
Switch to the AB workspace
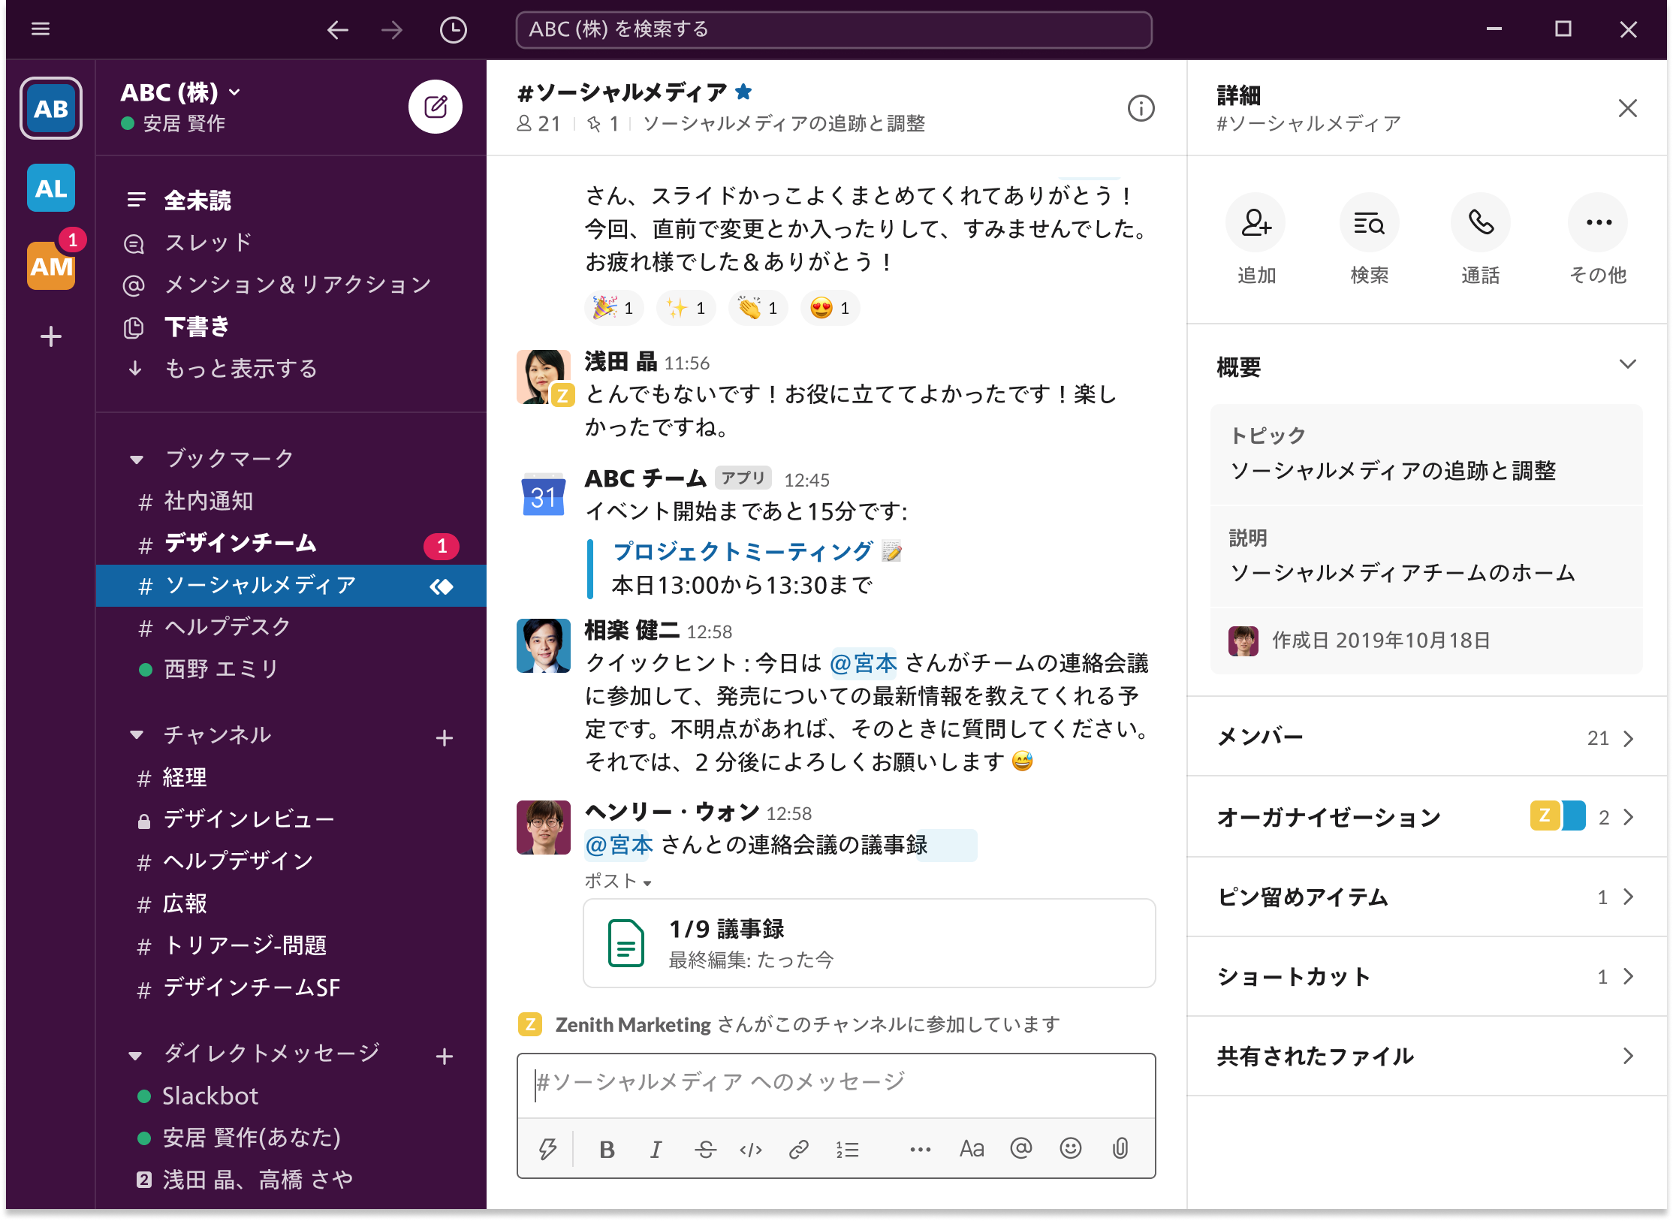51,109
